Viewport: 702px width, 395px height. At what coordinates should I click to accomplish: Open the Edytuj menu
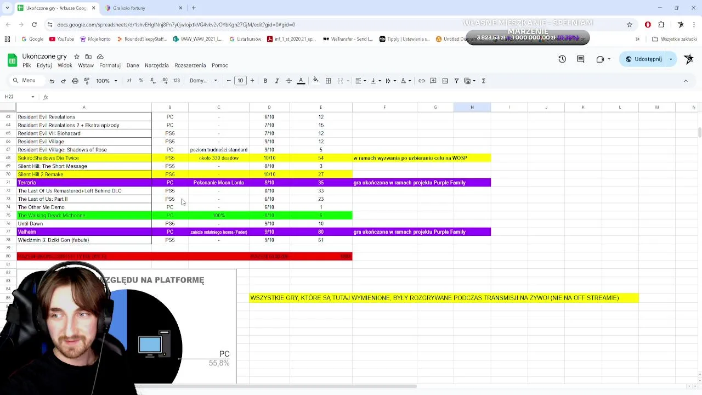44,65
